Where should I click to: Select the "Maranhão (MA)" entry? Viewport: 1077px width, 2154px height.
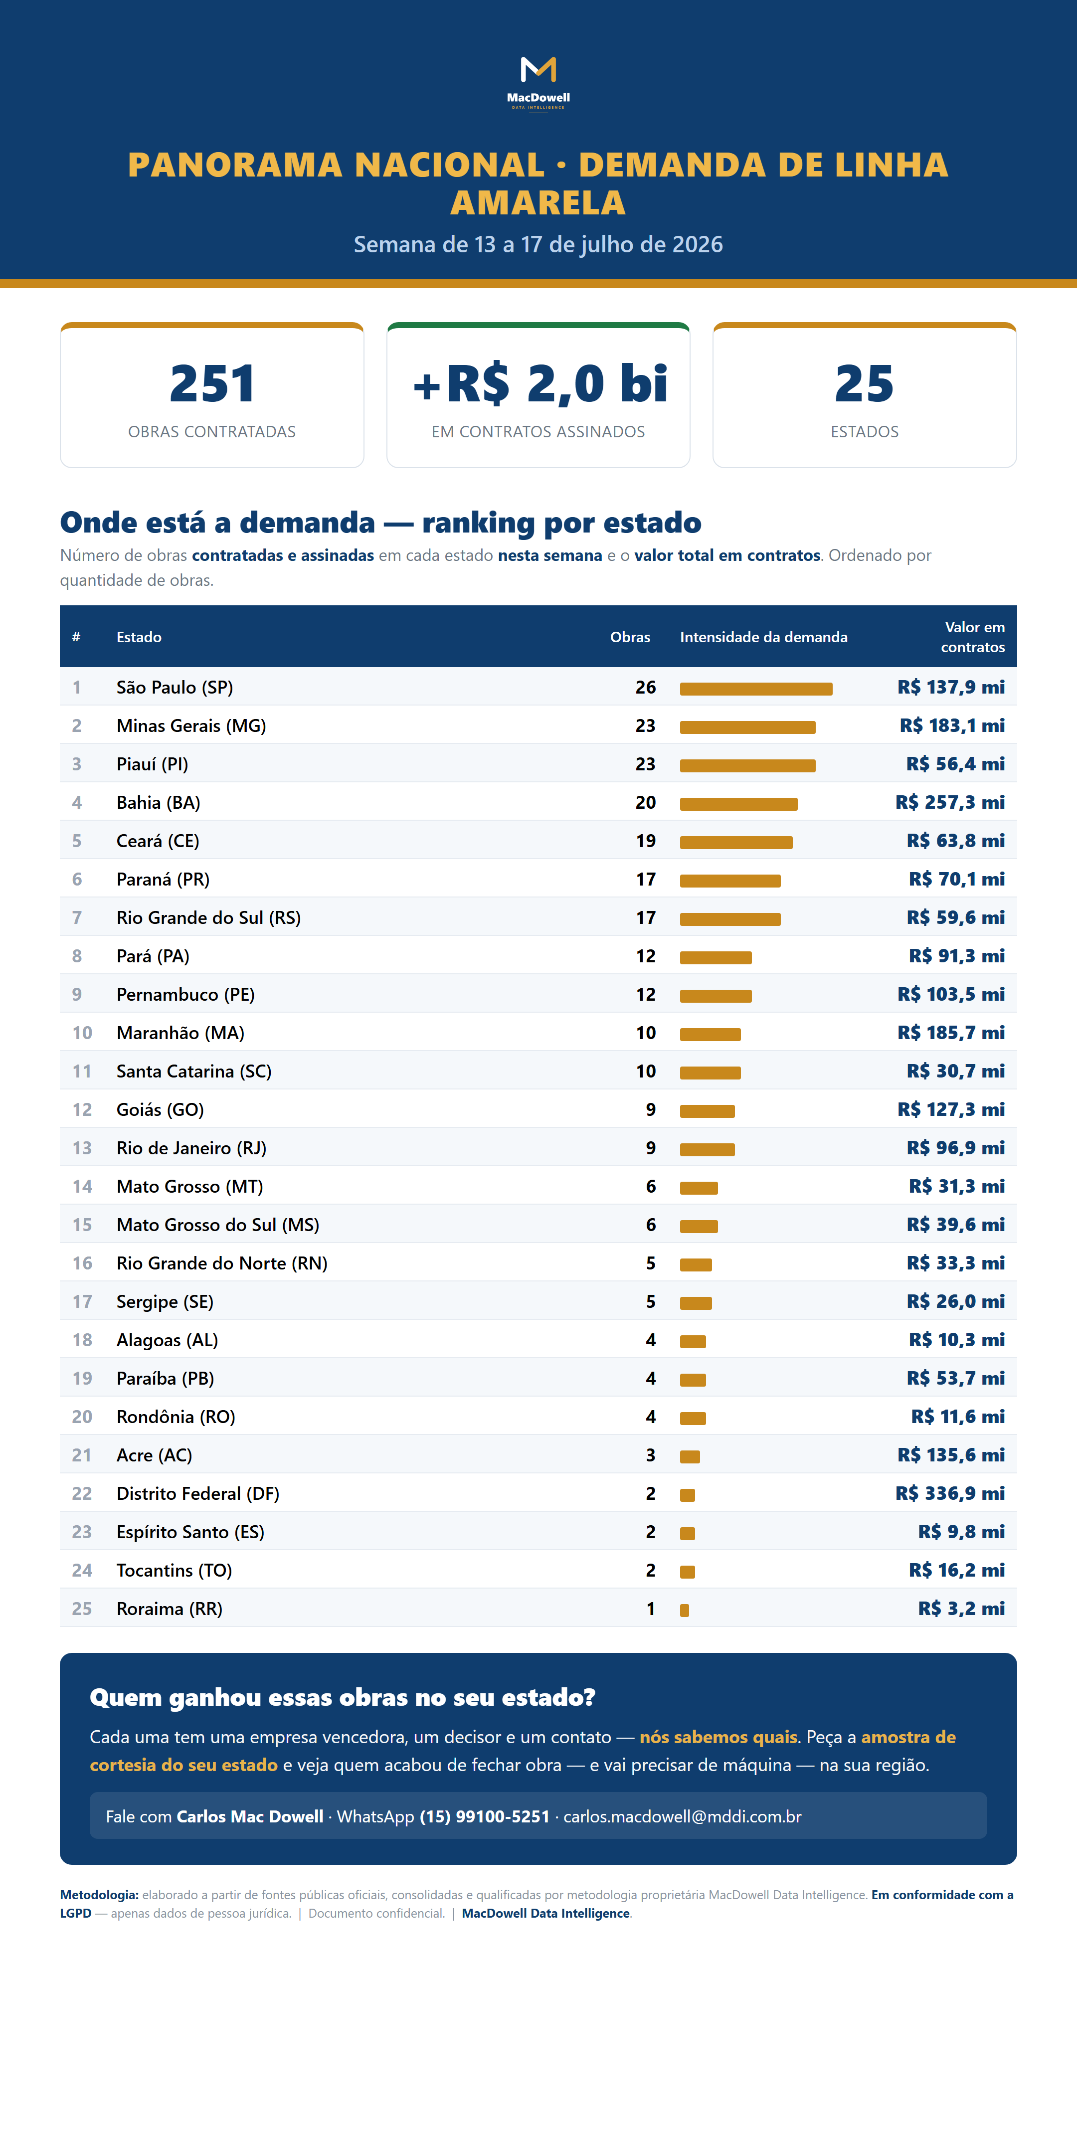180,1034
